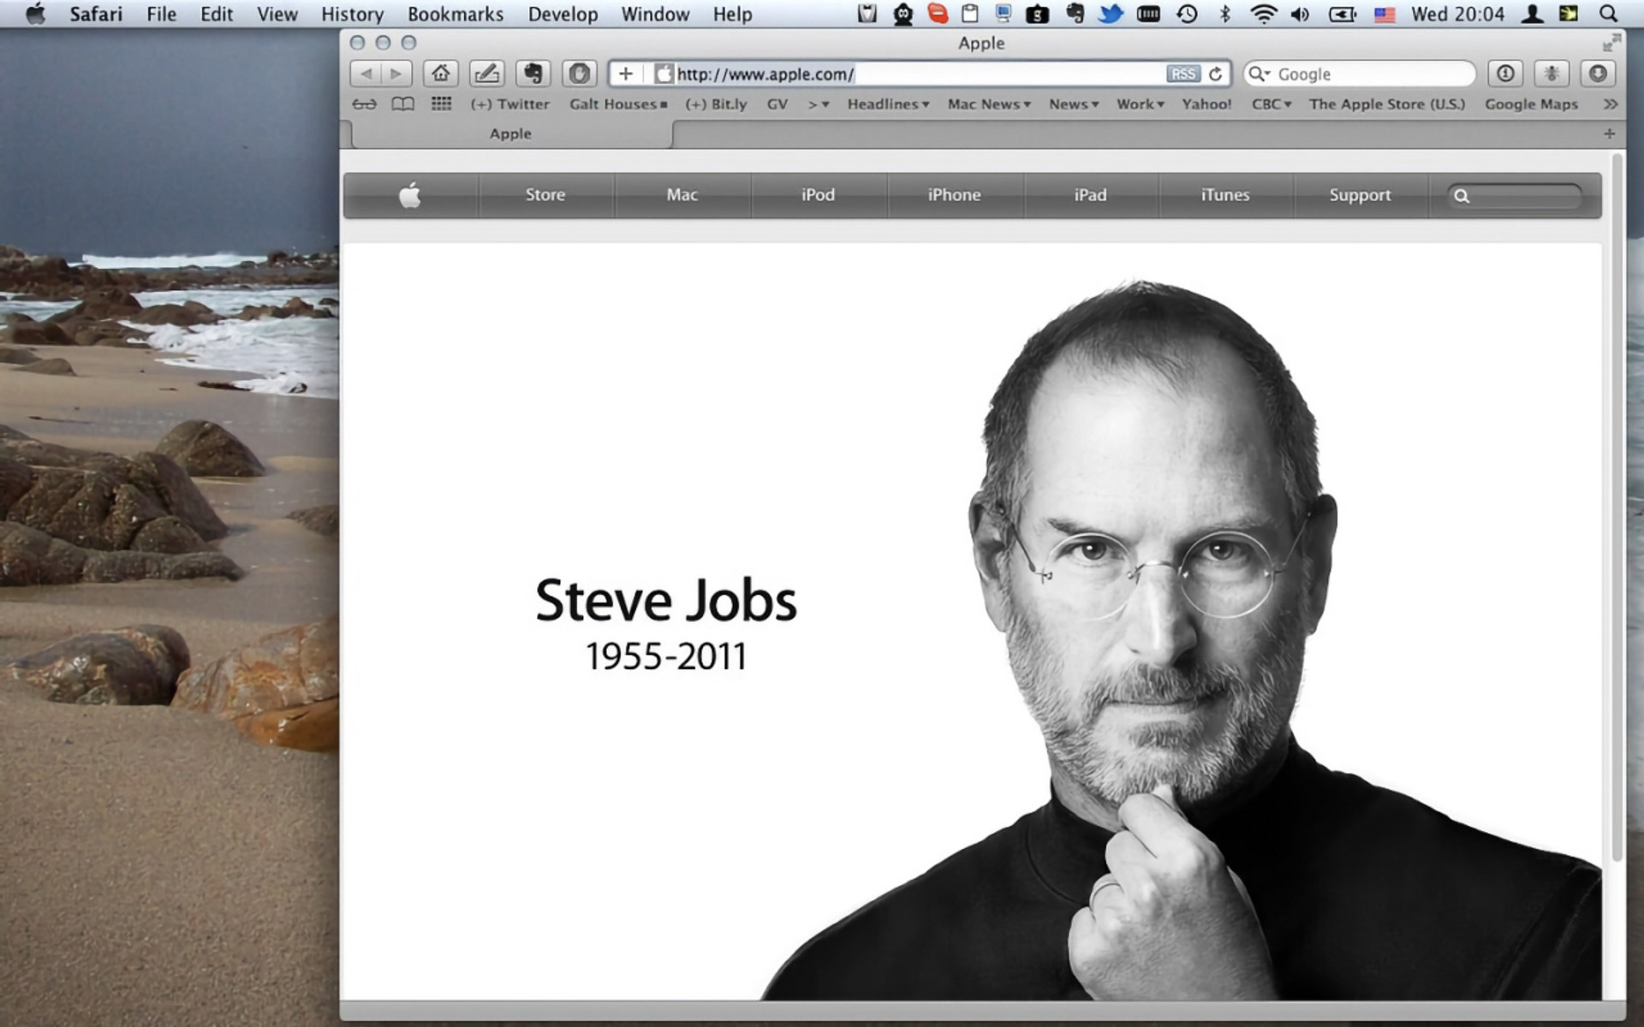Viewport: 1644px width, 1027px height.
Task: Open Wi-Fi status menu
Action: coord(1263,14)
